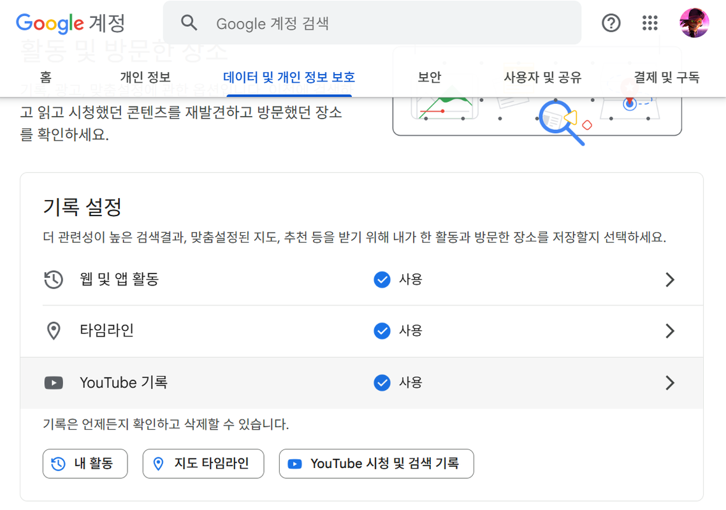Open the 타임라인 row label
This screenshot has width=726, height=510.
click(107, 331)
